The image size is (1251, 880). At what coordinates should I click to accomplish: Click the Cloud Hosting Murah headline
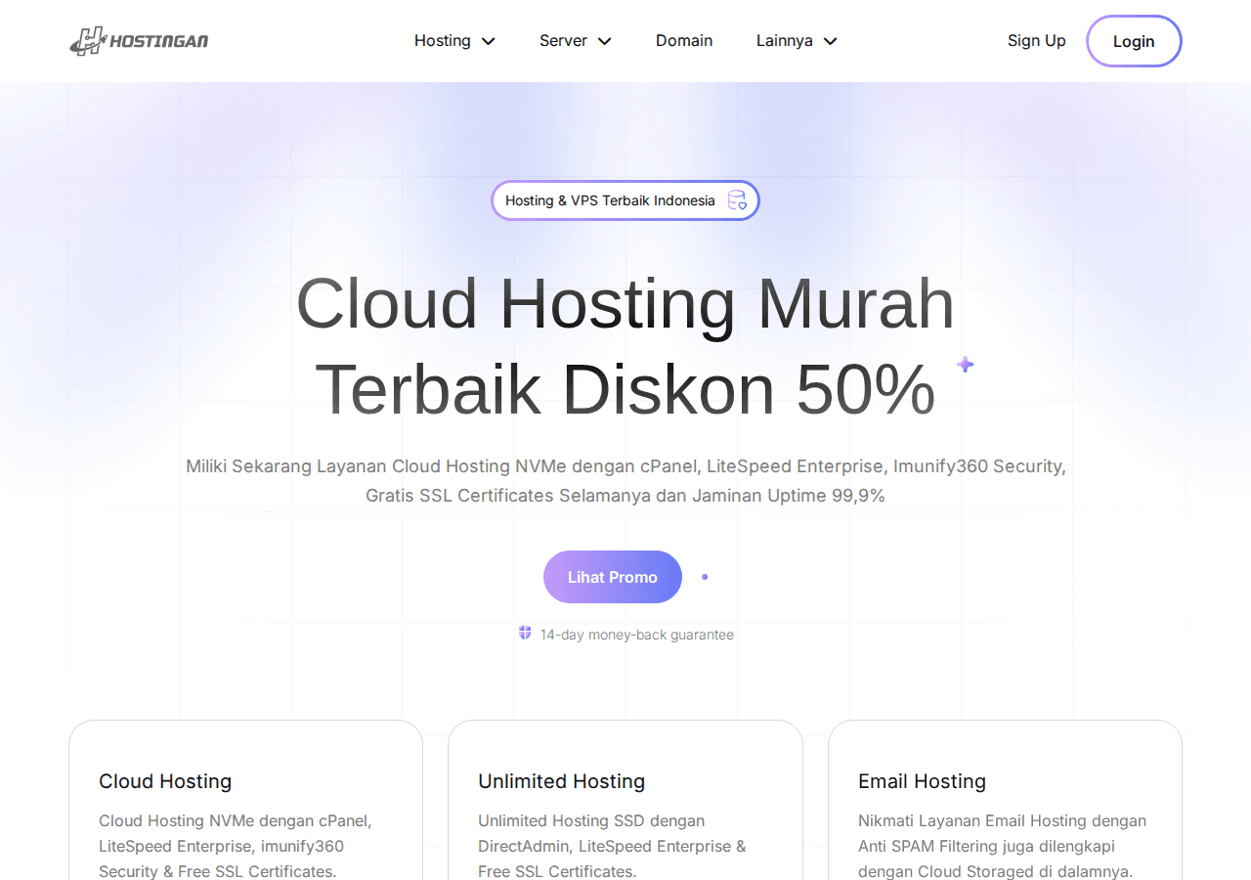coord(625,346)
